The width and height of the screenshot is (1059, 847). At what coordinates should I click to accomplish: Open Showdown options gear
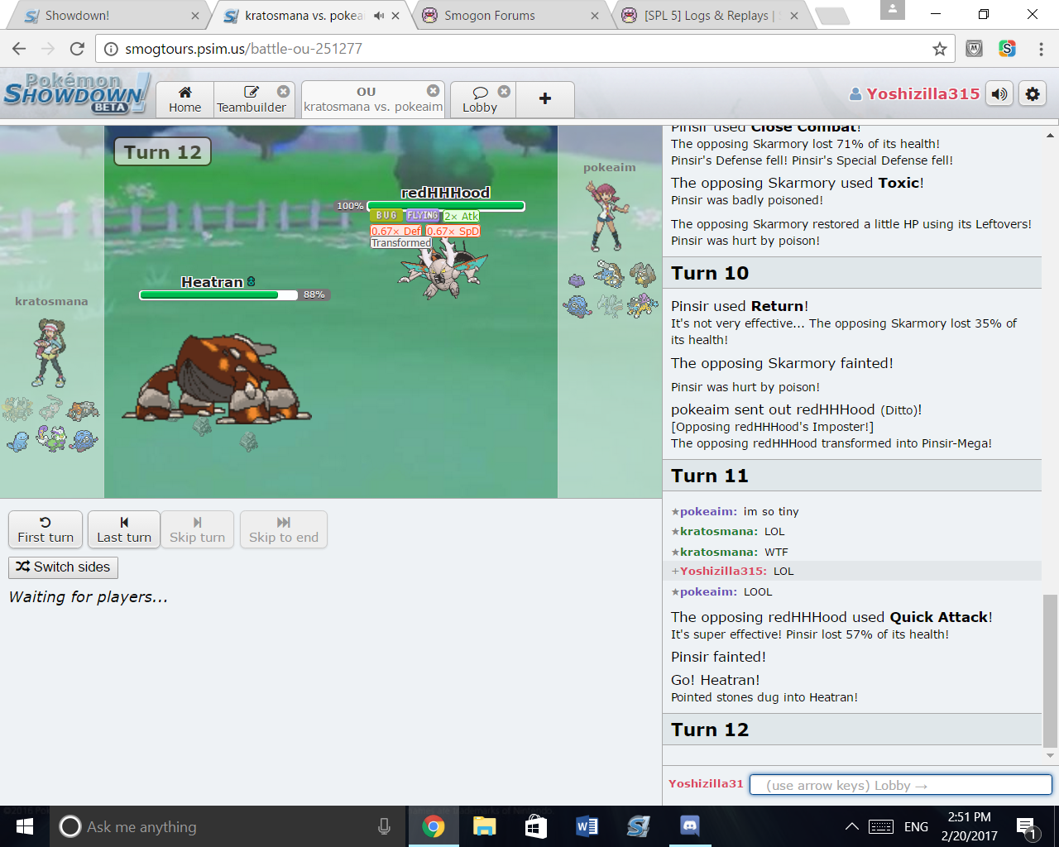coord(1033,94)
